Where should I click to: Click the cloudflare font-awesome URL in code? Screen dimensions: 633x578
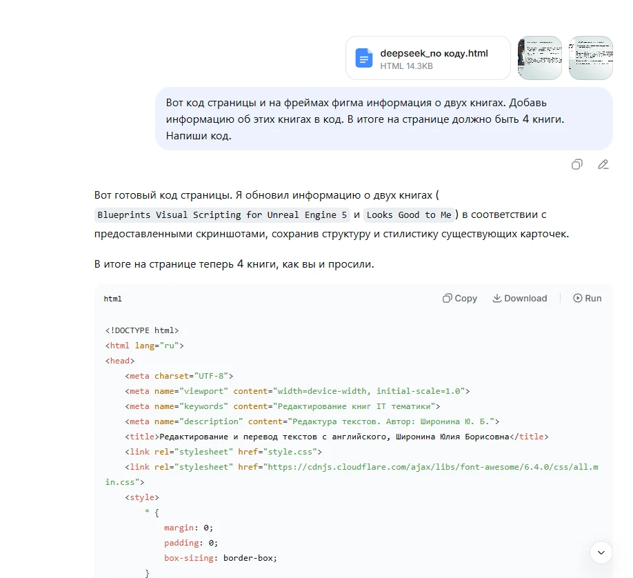352,474
